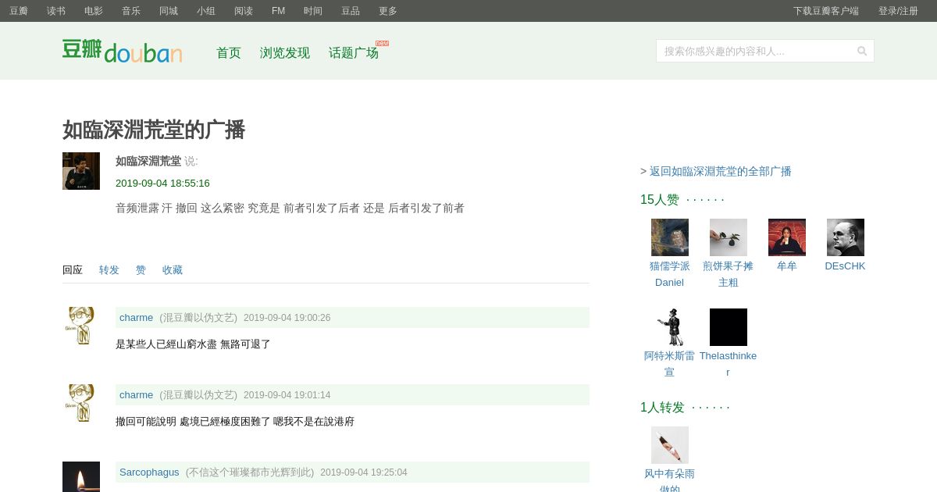
Task: Open 小组 in top bar
Action: [206, 11]
